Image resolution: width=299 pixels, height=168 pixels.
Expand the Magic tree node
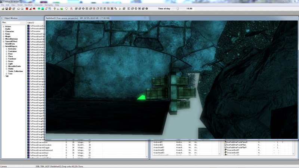pos(4,36)
